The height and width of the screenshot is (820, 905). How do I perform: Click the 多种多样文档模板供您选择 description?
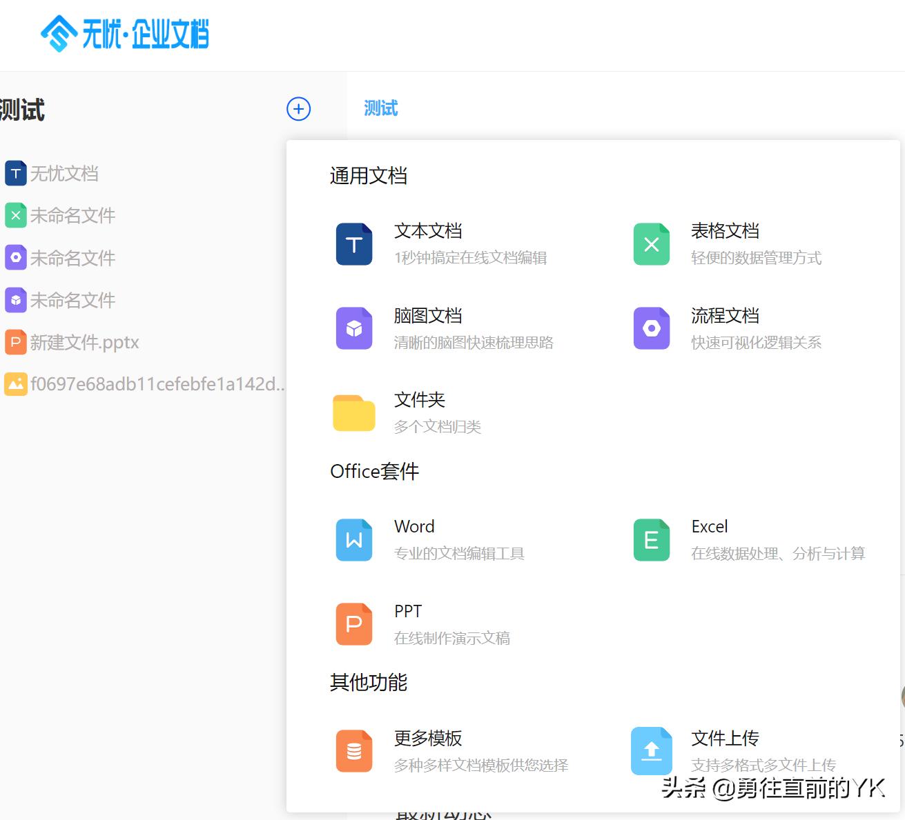pos(482,766)
